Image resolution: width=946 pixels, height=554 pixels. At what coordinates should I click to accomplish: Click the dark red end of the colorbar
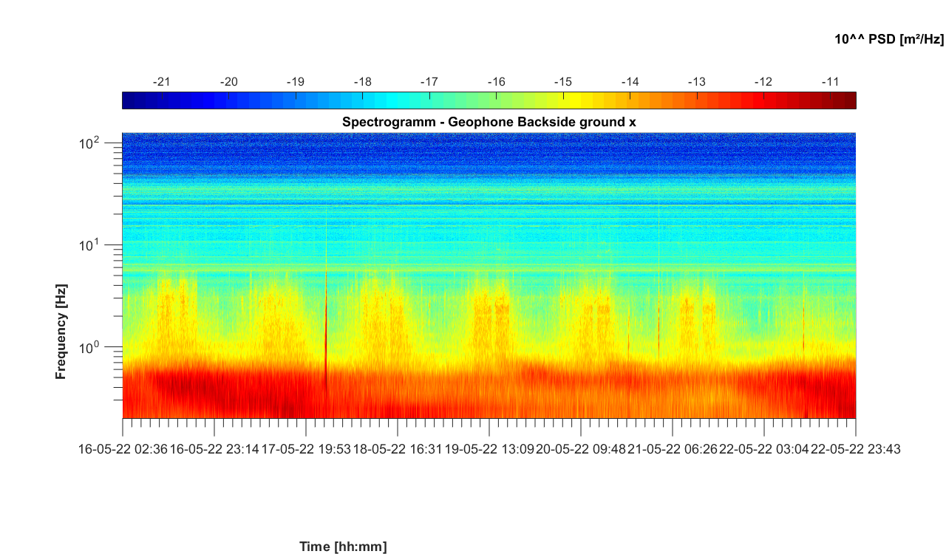845,100
